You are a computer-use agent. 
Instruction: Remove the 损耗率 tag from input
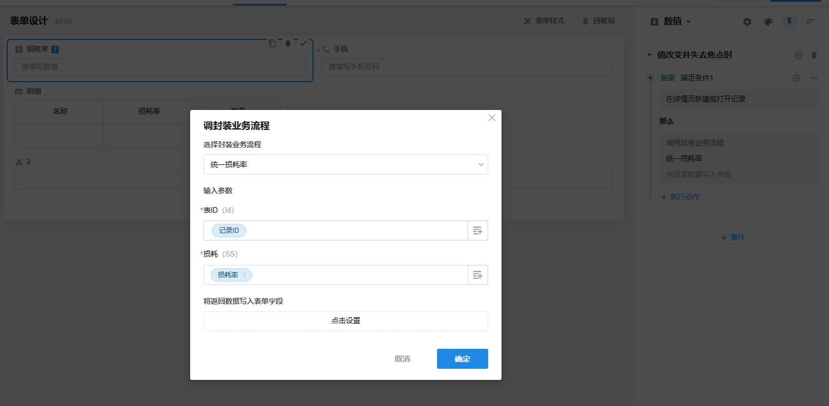pos(245,275)
